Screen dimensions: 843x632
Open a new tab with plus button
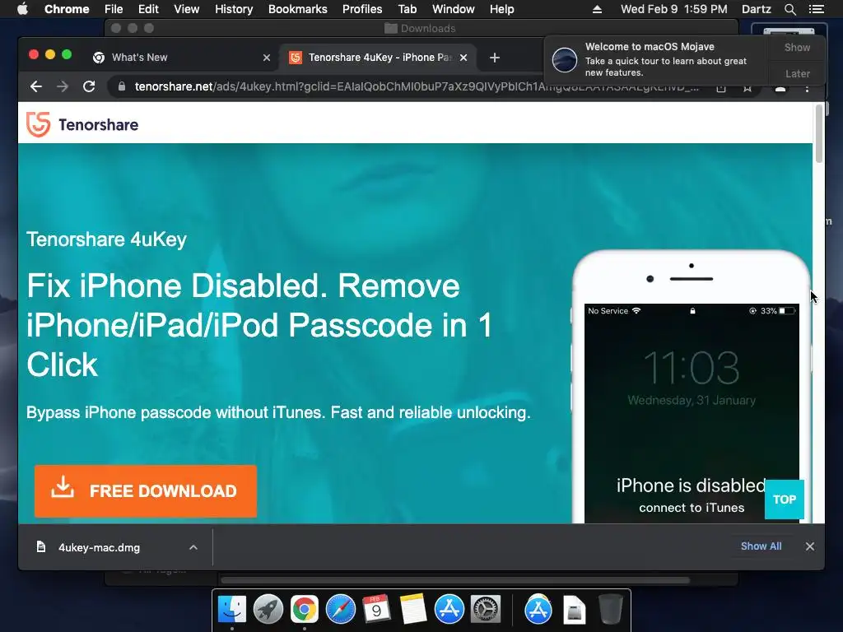click(495, 58)
